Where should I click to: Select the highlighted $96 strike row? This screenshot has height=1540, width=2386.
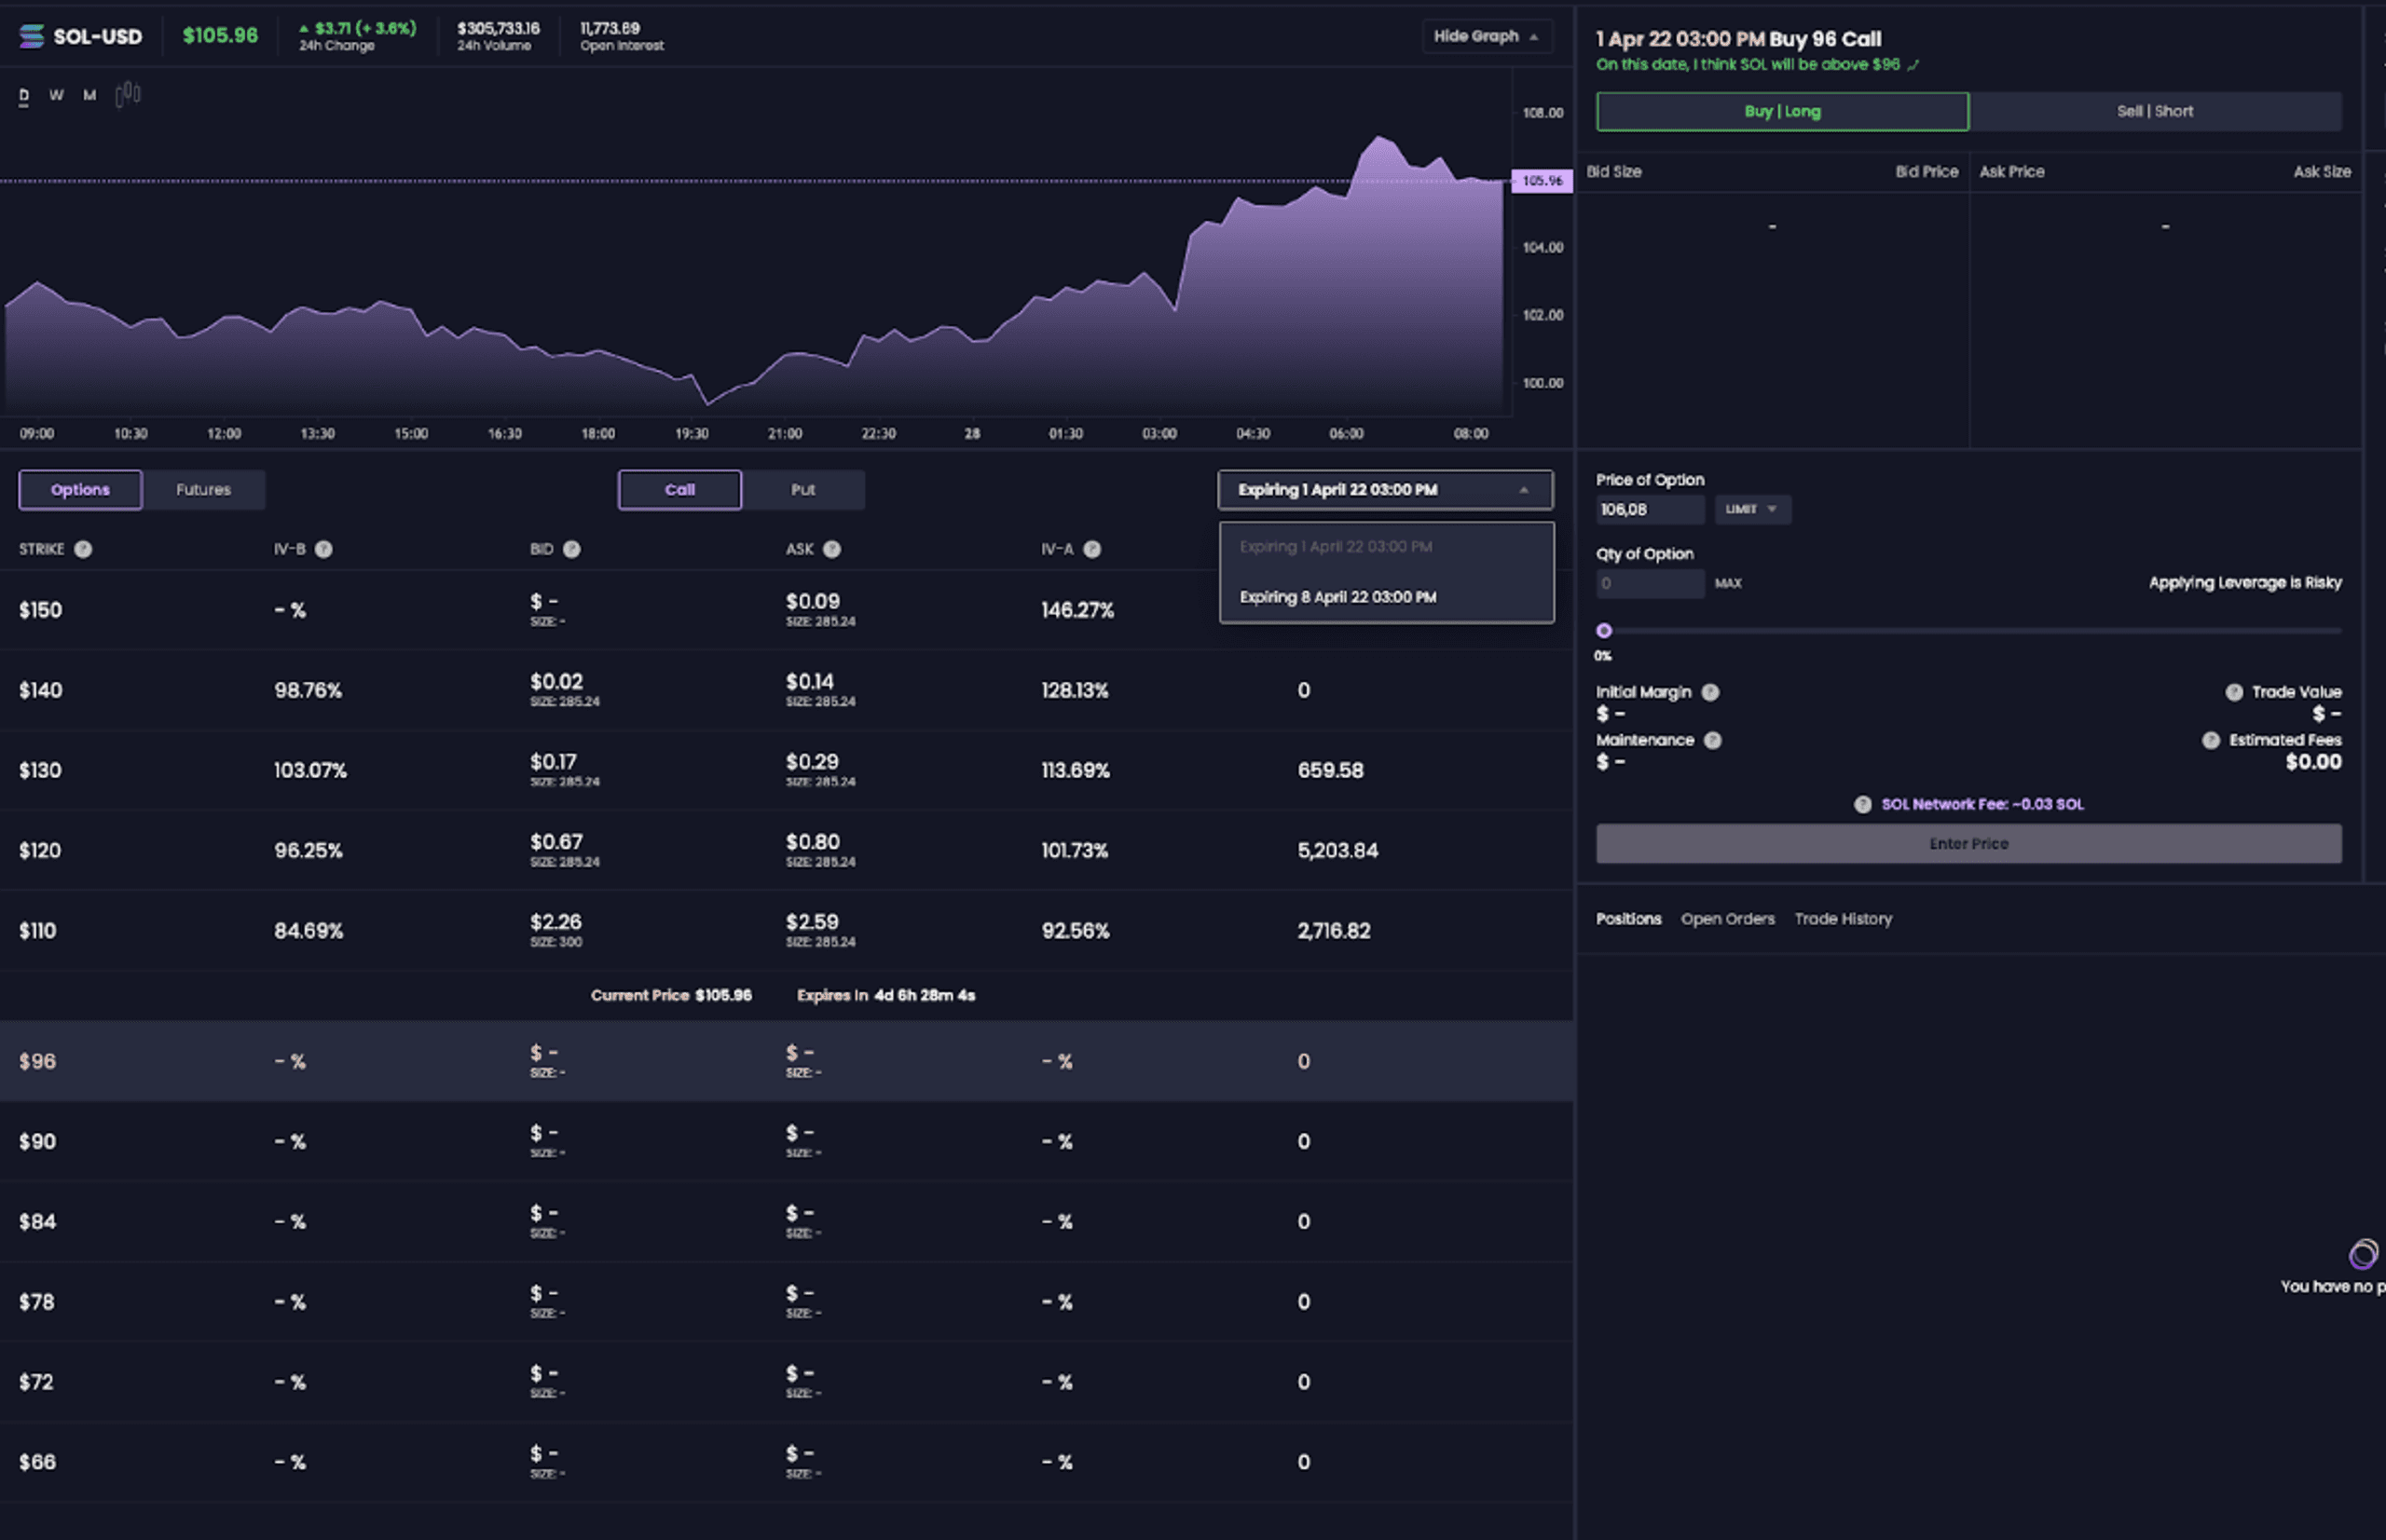(787, 1061)
